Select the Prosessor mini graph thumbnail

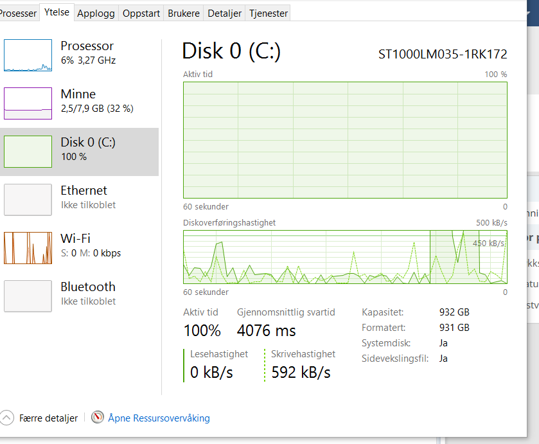point(28,55)
